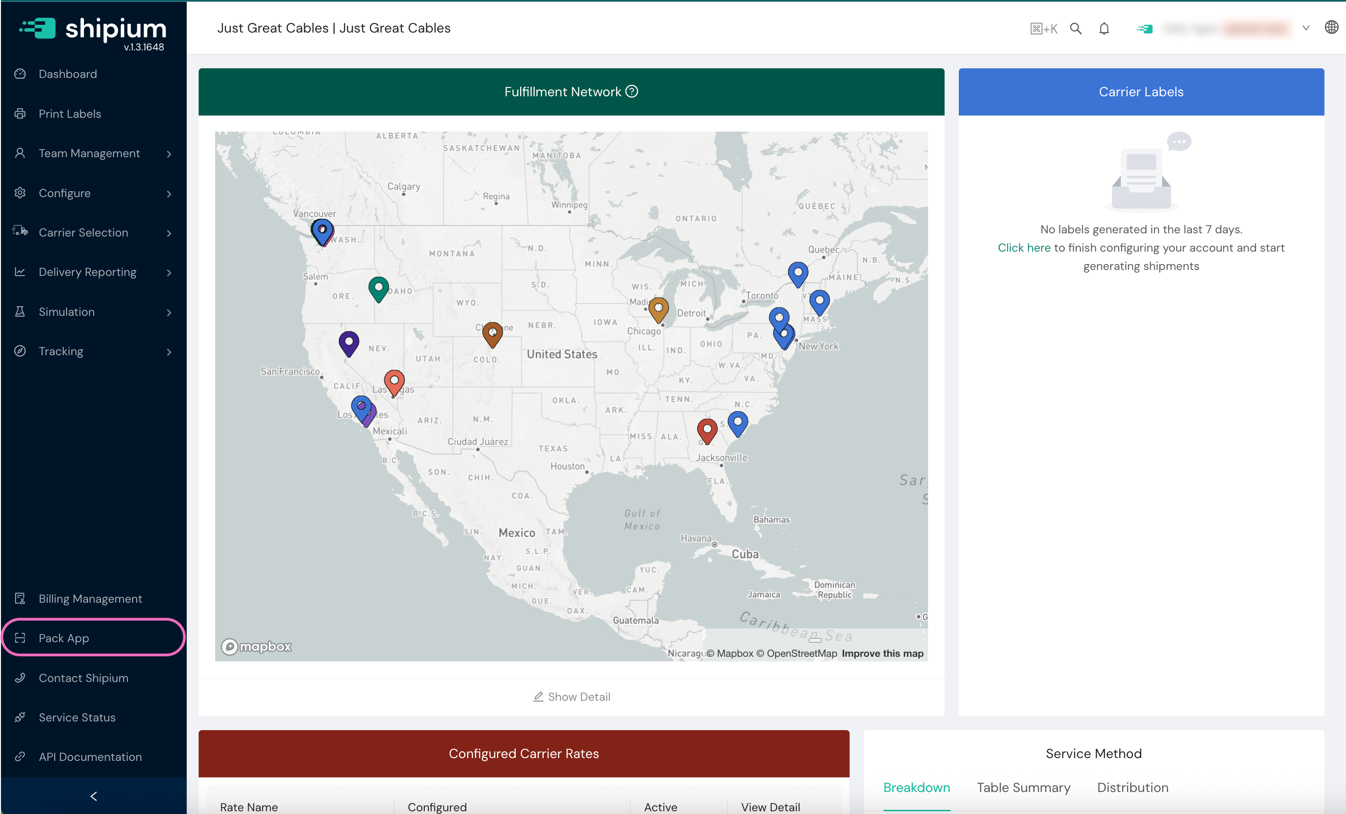
Task: Click the Improve this map link
Action: tap(882, 653)
